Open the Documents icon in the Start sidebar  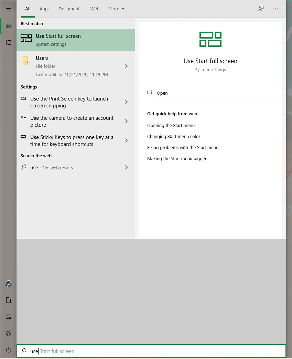[9, 300]
